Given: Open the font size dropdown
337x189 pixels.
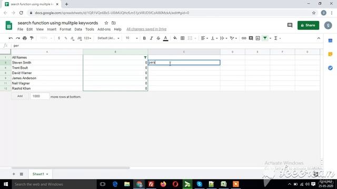Looking at the screenshot, I should [132, 38].
